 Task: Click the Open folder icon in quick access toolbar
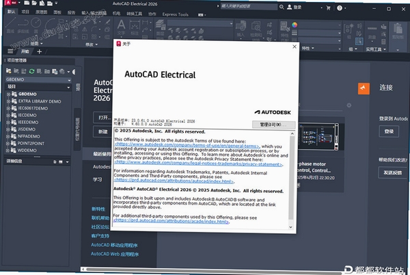(34, 3)
